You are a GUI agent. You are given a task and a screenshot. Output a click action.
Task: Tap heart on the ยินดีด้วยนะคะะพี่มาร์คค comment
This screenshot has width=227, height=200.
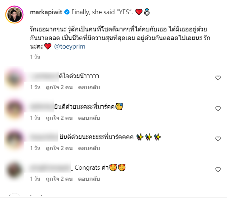[218, 109]
